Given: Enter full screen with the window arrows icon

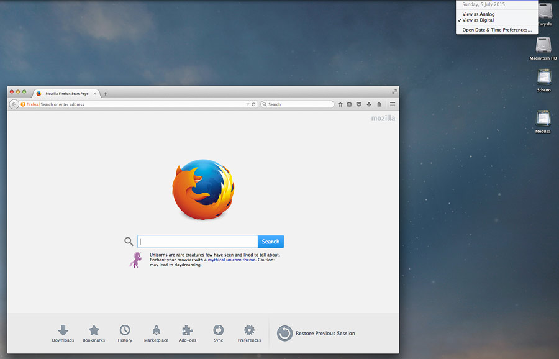Looking at the screenshot, I should click(394, 92).
